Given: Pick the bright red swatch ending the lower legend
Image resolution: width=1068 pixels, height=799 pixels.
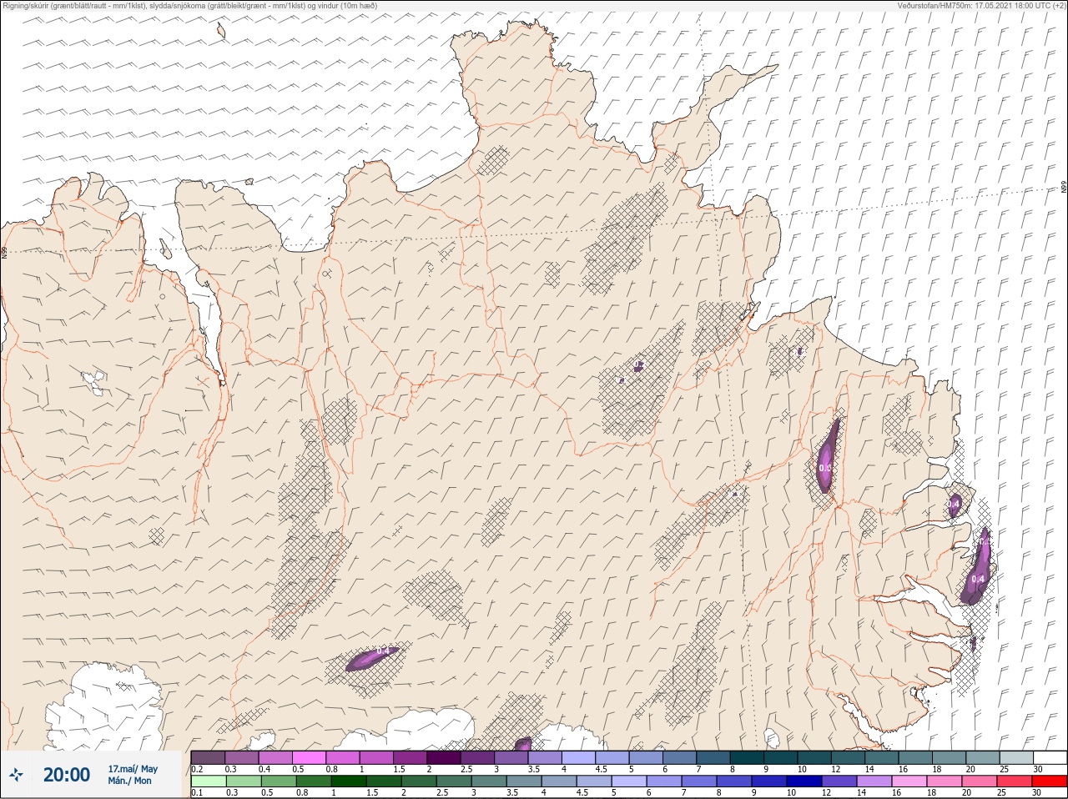Looking at the screenshot, I should (x=1050, y=781).
